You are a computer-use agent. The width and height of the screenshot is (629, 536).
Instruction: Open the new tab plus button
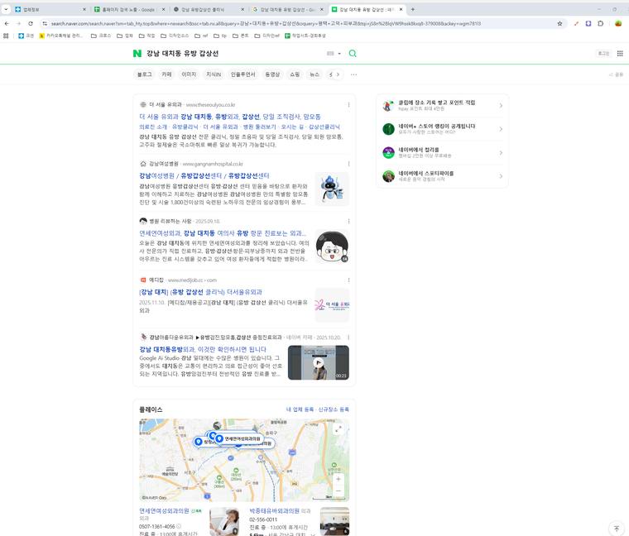413,9
